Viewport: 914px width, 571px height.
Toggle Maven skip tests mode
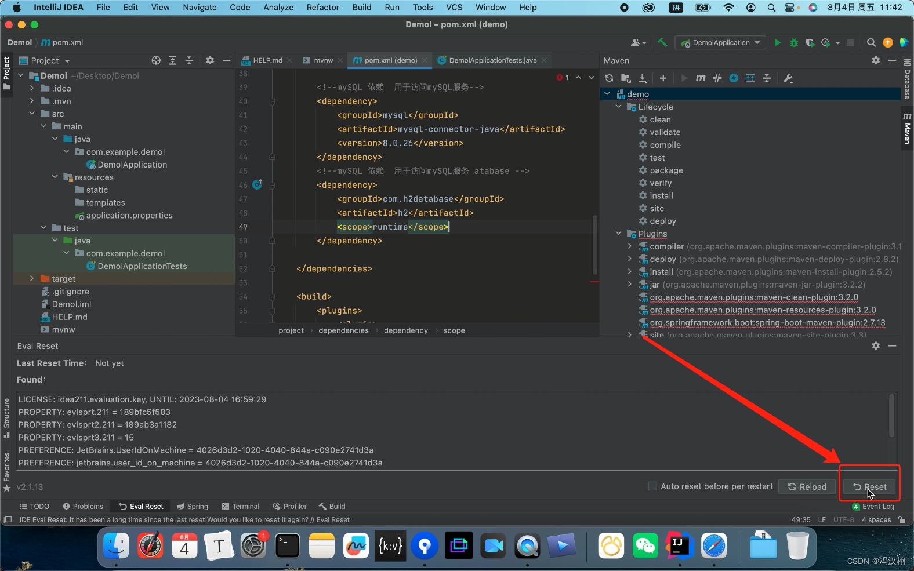[x=734, y=78]
